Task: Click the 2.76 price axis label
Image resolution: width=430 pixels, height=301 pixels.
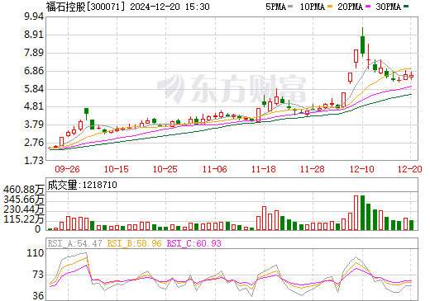Action: [34, 143]
